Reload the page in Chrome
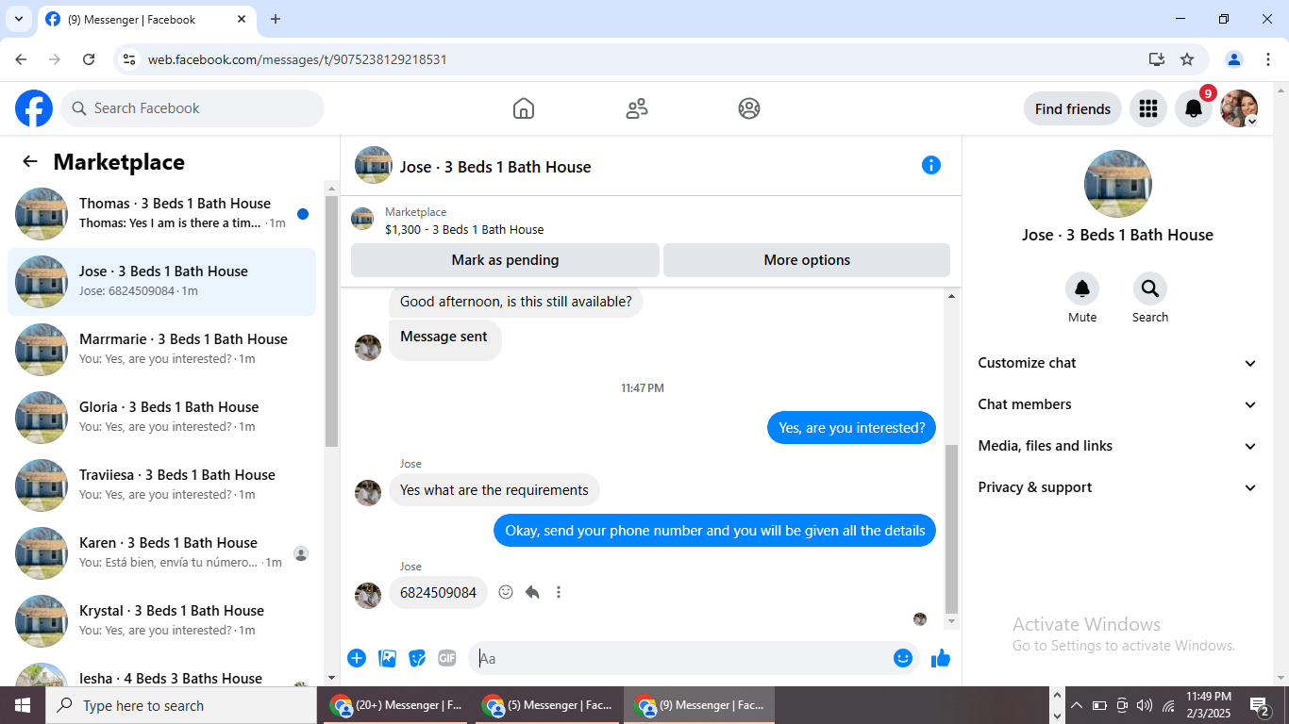The height and width of the screenshot is (724, 1289). click(89, 59)
